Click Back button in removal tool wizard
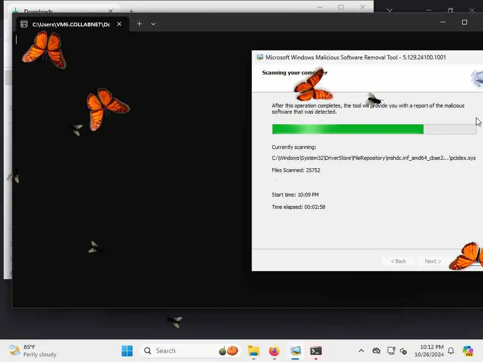 (398, 261)
